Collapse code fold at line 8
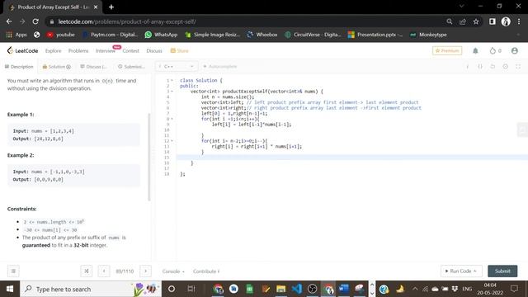The width and height of the screenshot is (528, 297). click(172, 119)
